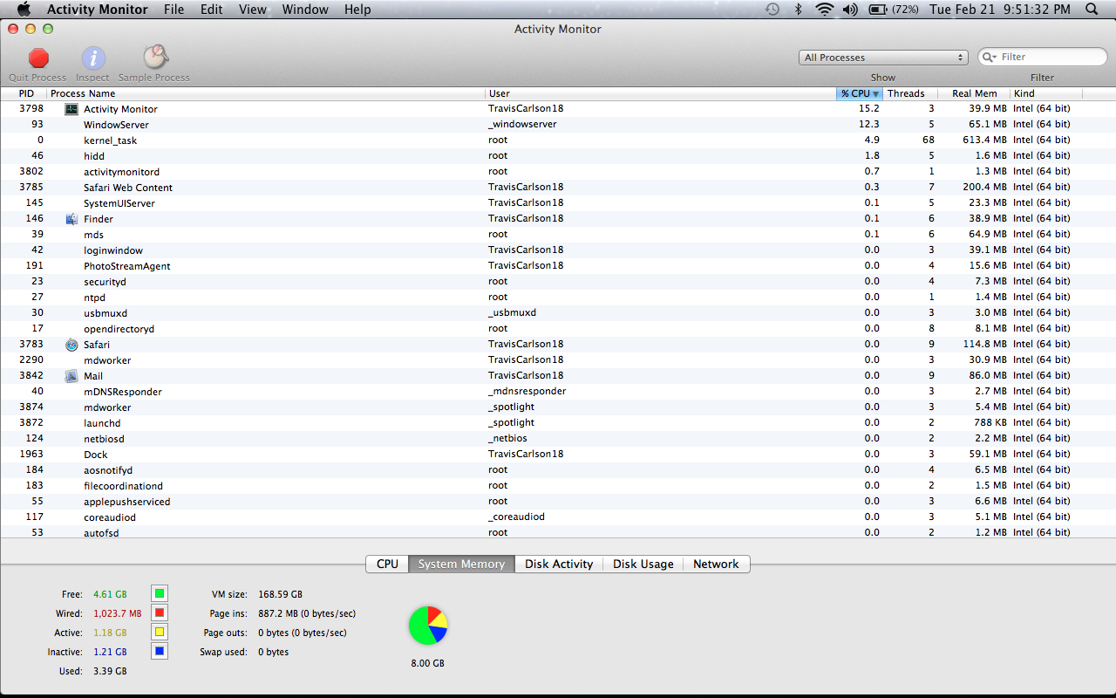Open the Apple menu
This screenshot has height=698, width=1116.
pyautogui.click(x=24, y=10)
